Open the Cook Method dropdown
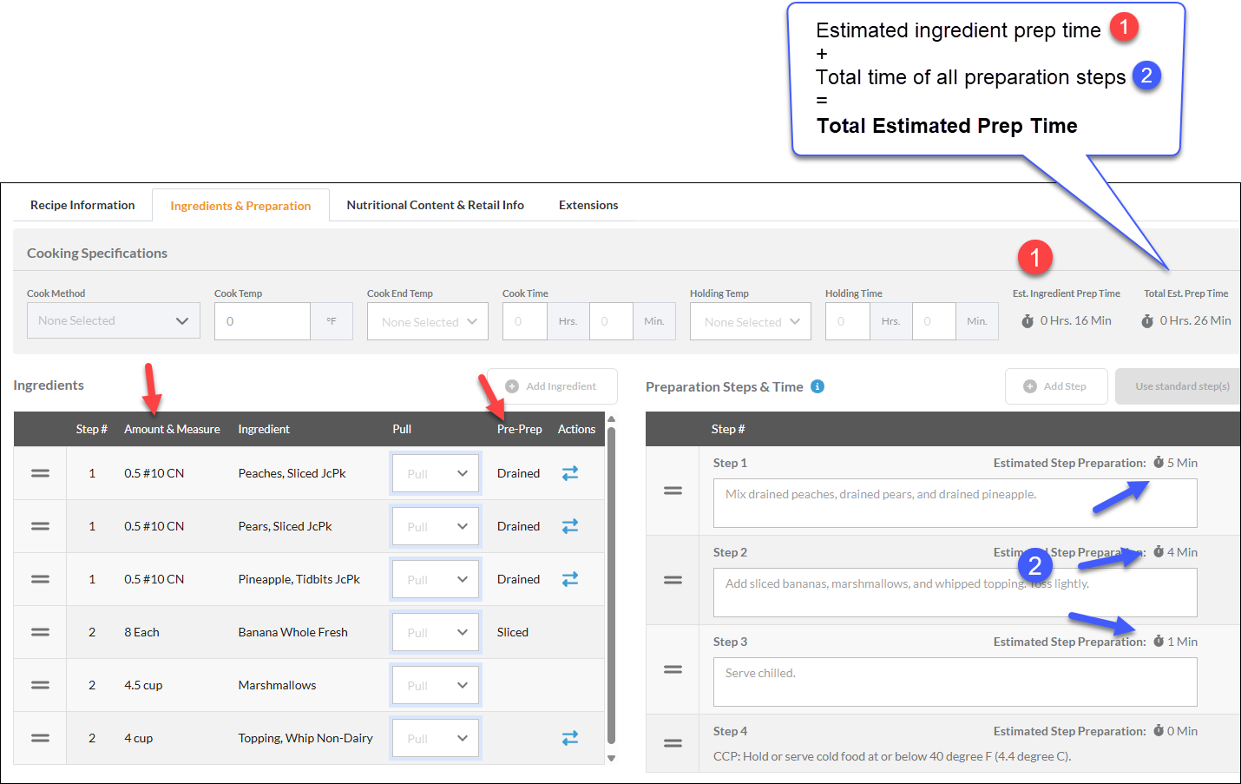Screen dimensions: 1241x784 point(114,320)
